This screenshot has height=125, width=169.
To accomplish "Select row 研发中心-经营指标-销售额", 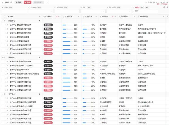I will click(x=20, y=41).
